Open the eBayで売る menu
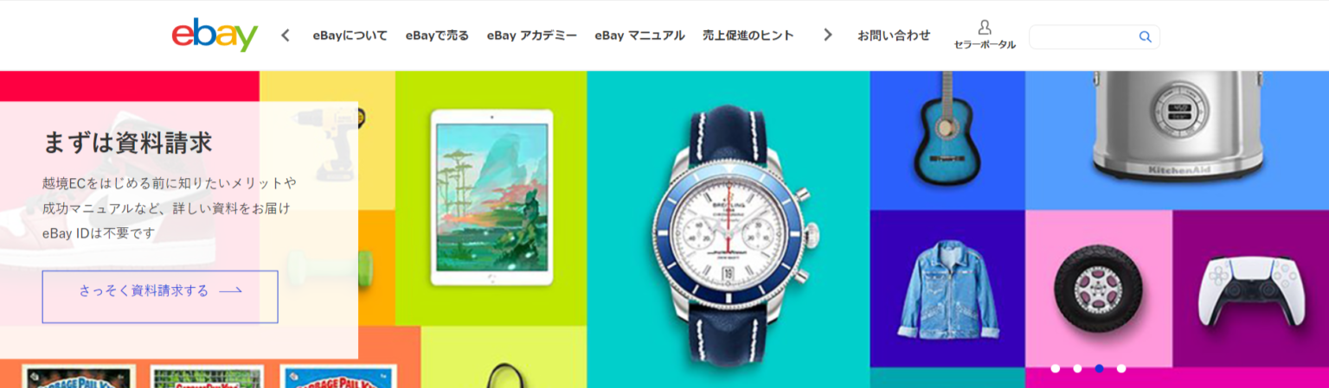 click(437, 35)
